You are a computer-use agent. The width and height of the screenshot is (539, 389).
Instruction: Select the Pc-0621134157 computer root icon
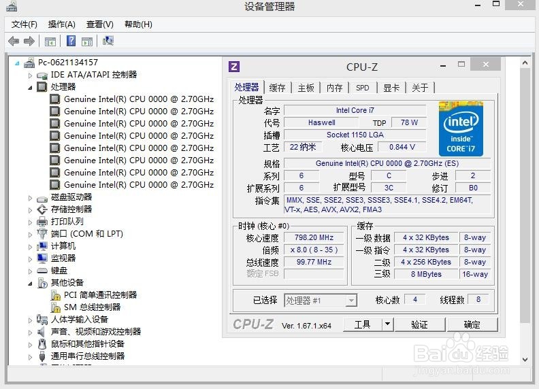point(29,63)
